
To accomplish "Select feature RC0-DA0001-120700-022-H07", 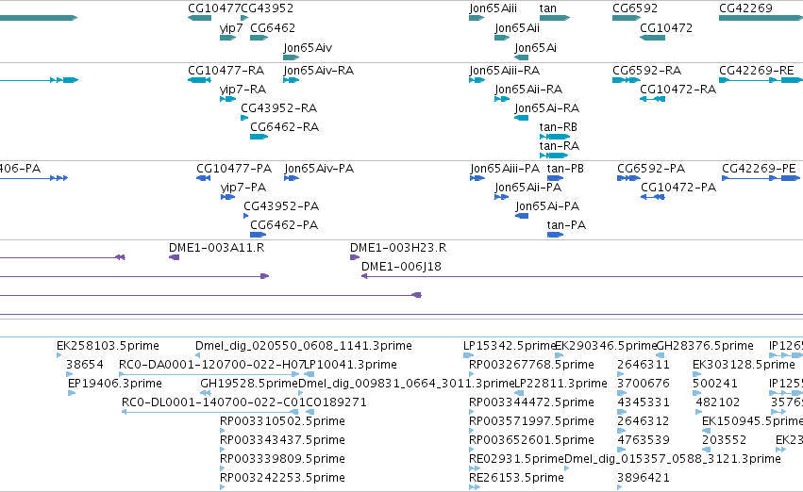I will pos(212,365).
